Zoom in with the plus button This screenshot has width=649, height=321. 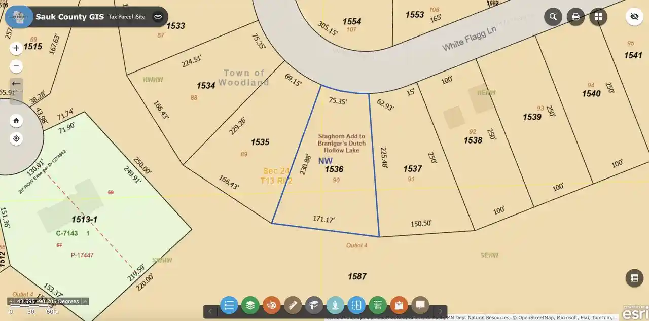(x=16, y=48)
